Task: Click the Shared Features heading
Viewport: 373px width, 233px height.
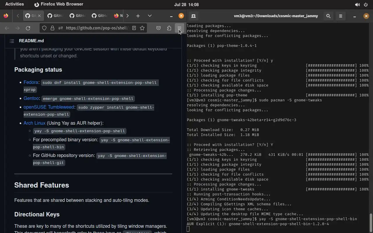Action: click(42, 185)
